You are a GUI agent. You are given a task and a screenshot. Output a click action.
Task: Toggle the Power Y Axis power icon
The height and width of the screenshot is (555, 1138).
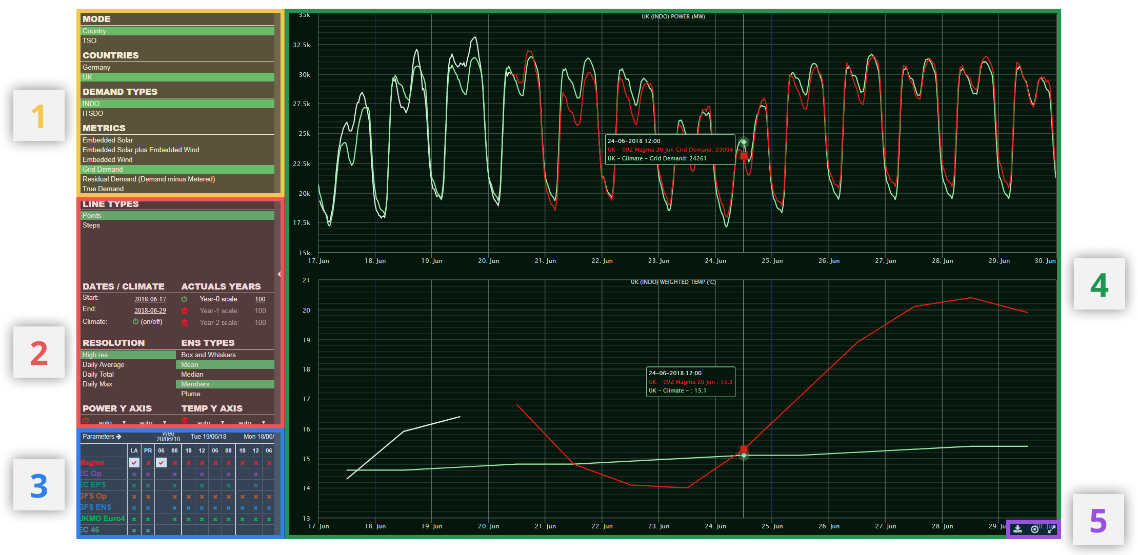point(86,420)
